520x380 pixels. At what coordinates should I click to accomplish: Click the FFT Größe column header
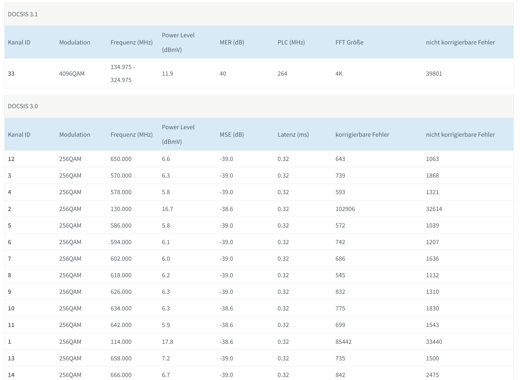(349, 43)
